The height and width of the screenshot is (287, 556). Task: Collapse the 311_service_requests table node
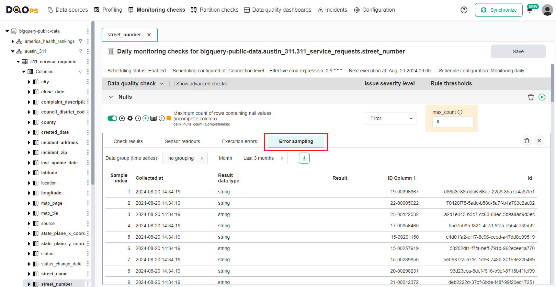point(18,62)
